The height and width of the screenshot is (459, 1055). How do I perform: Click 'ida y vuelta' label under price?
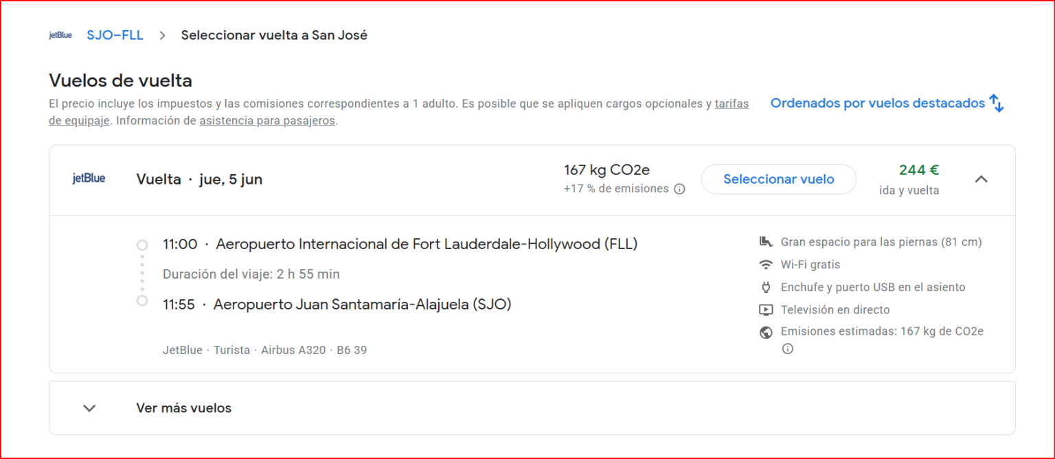pyautogui.click(x=909, y=191)
